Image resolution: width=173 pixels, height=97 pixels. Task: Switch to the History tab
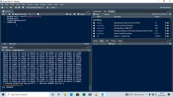coord(95,41)
